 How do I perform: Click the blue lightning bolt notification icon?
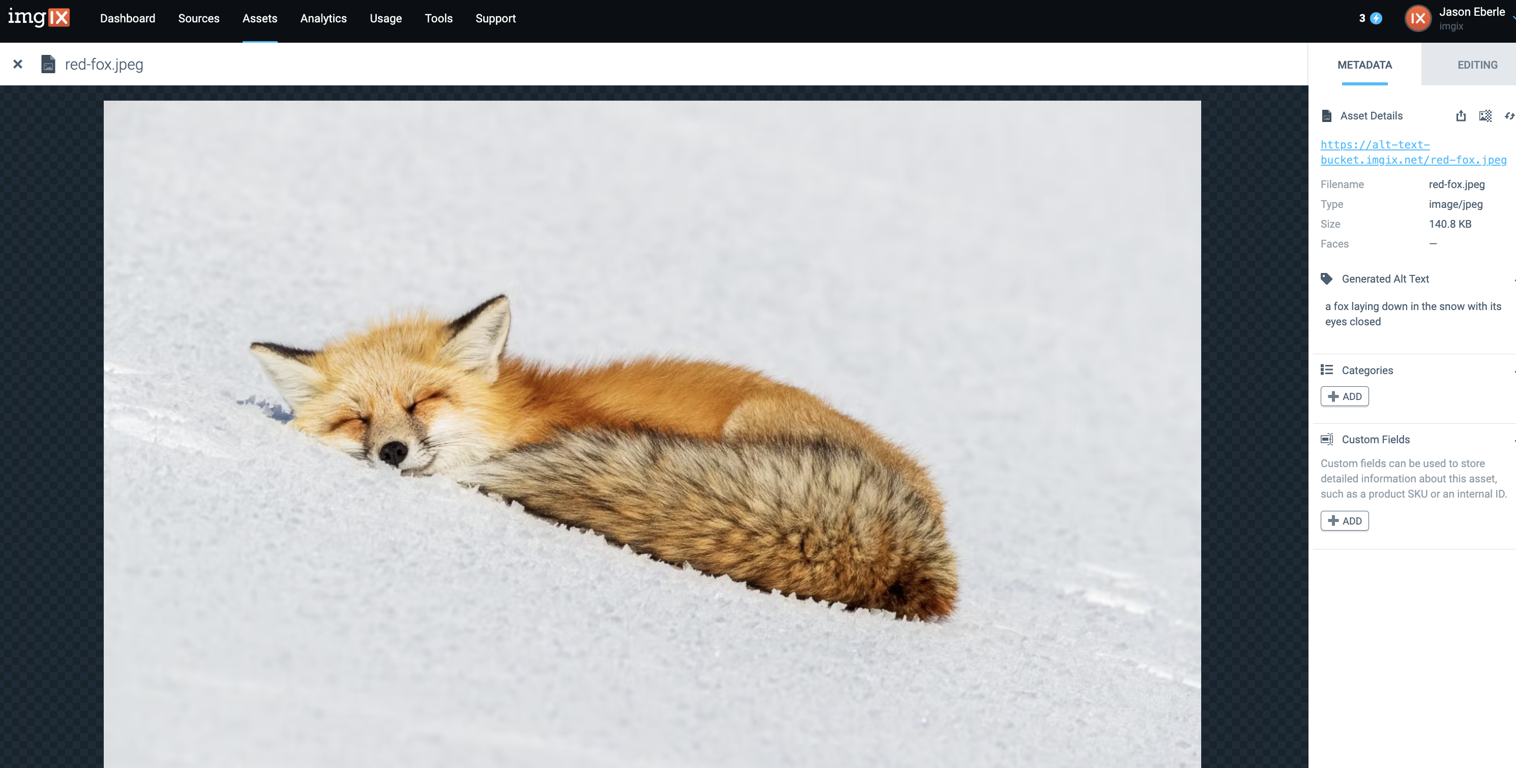[1376, 18]
